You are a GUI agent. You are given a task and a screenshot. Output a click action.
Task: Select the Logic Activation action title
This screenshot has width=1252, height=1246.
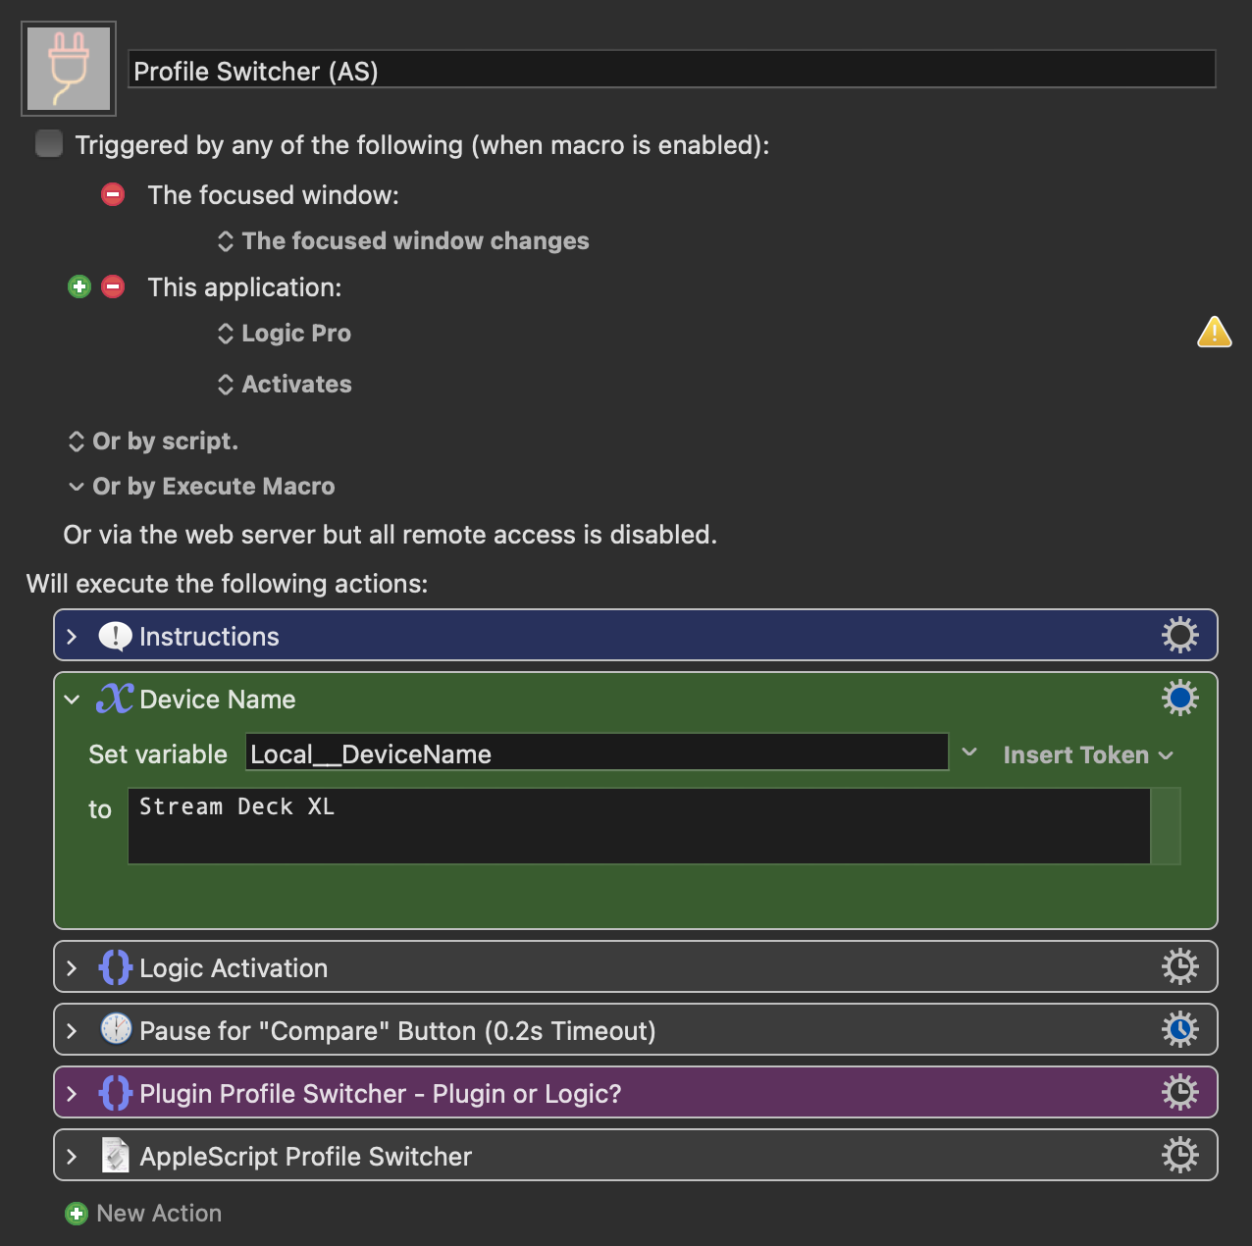tap(234, 968)
